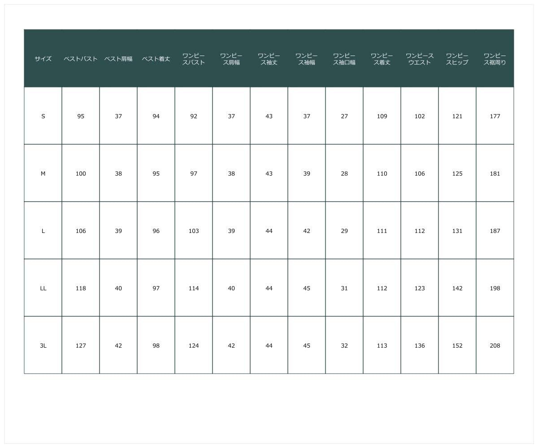Click the 3L row value 208

pos(495,345)
